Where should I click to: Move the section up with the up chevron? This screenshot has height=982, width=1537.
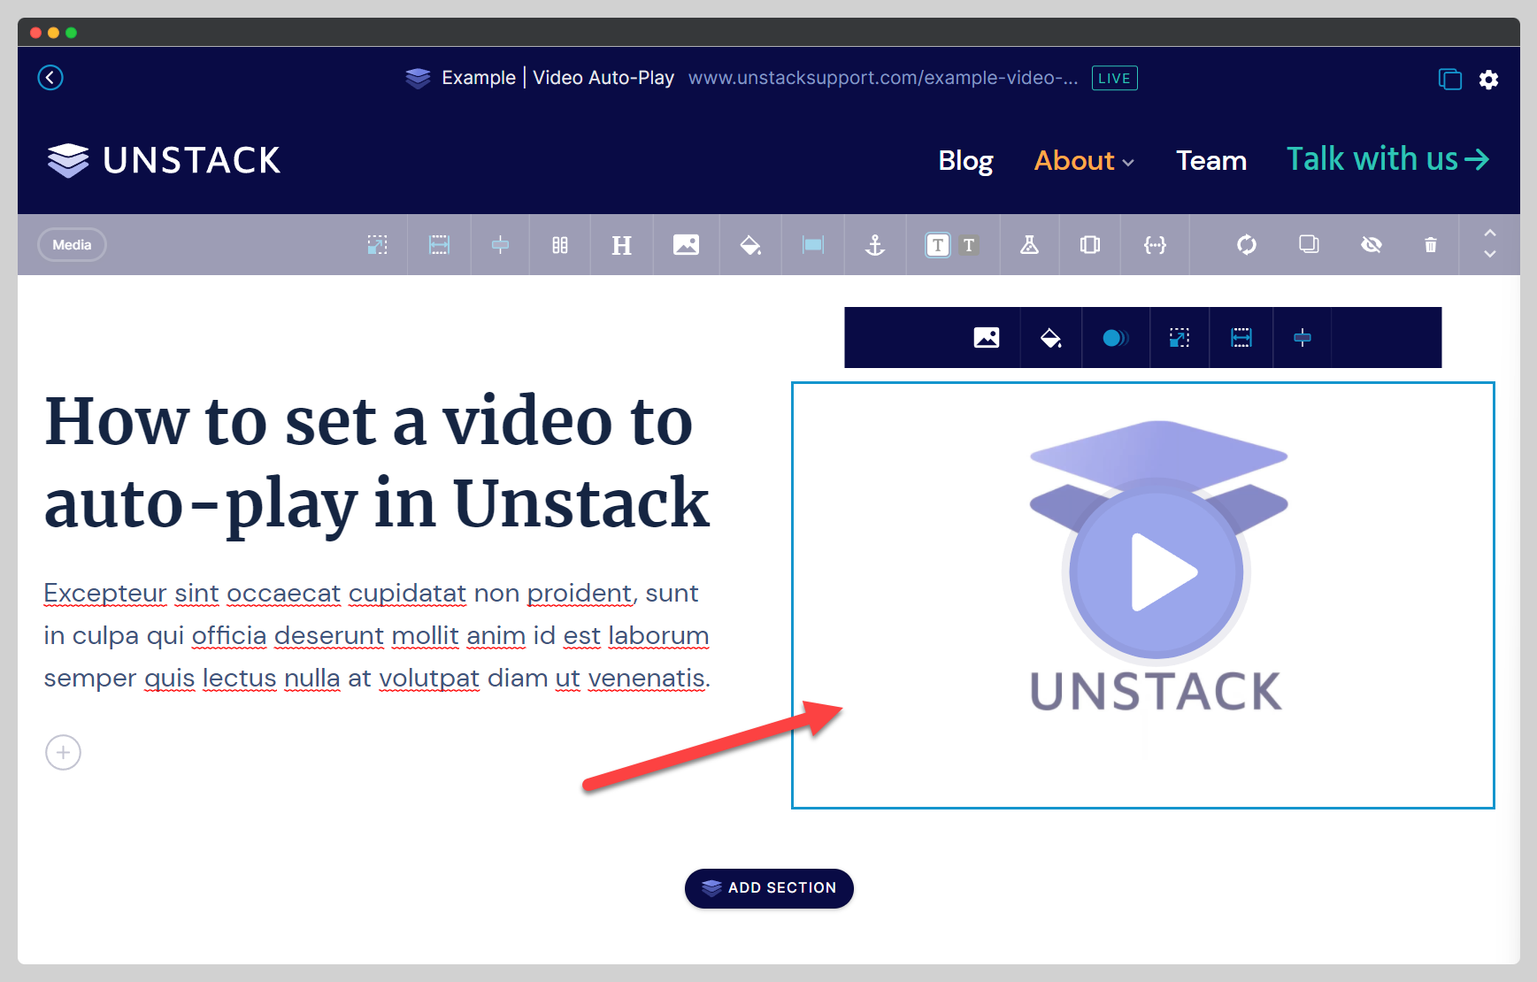[x=1490, y=233]
